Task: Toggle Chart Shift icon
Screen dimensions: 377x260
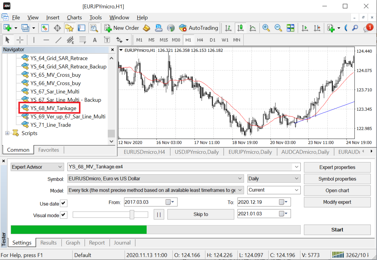Action: pyautogui.click(x=317, y=28)
